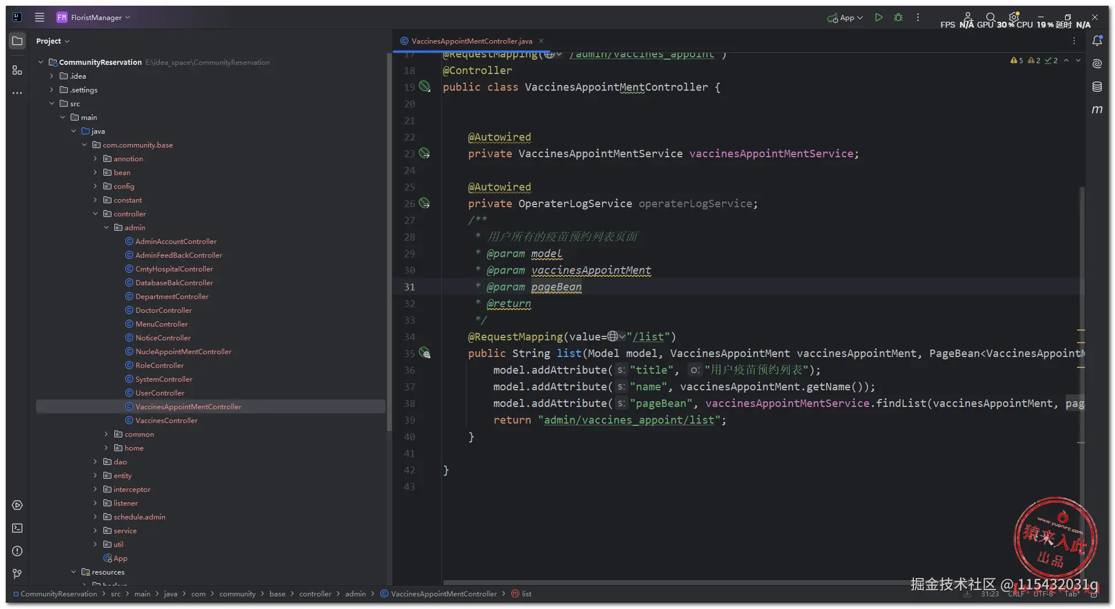The height and width of the screenshot is (609, 1115).
Task: Open the App run configuration dropdown
Action: [x=845, y=17]
